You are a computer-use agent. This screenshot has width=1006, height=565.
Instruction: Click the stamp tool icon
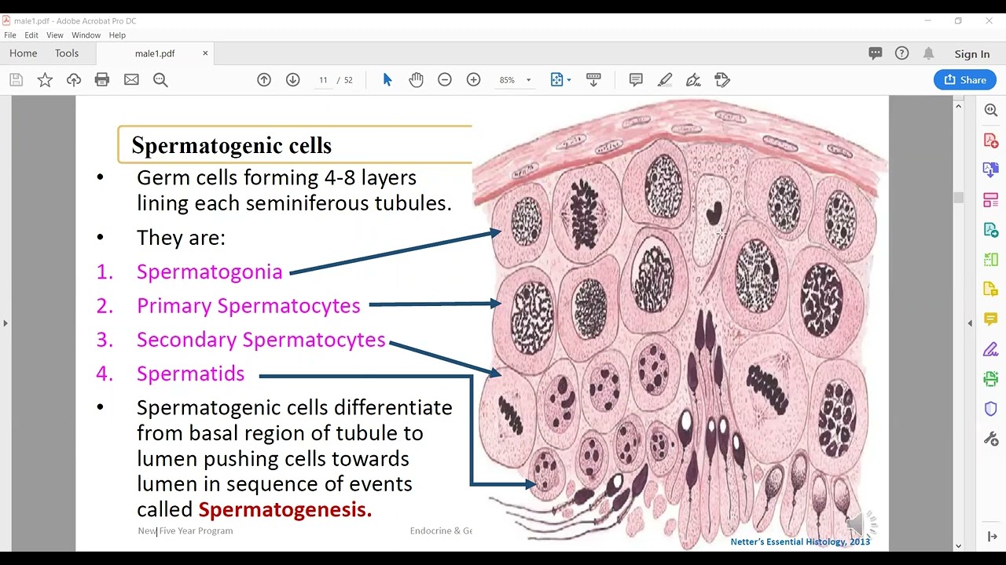pyautogui.click(x=722, y=79)
